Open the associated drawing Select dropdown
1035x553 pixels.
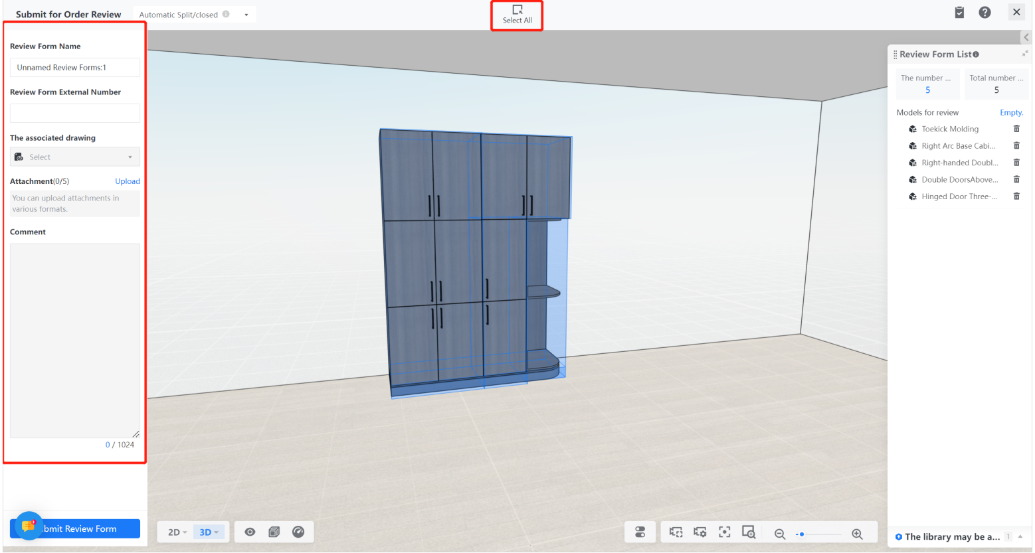75,157
